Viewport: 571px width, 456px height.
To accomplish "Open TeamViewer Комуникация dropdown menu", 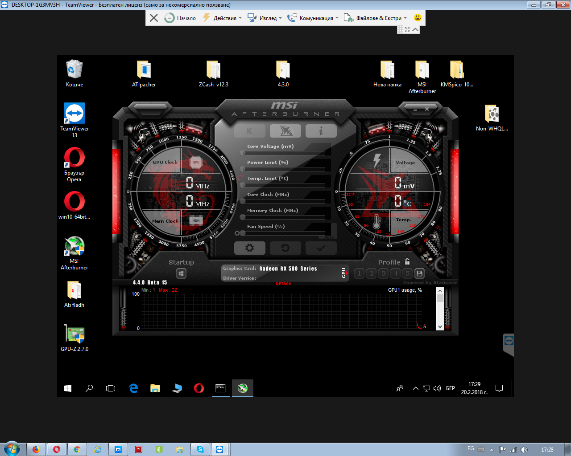I will [x=313, y=18].
